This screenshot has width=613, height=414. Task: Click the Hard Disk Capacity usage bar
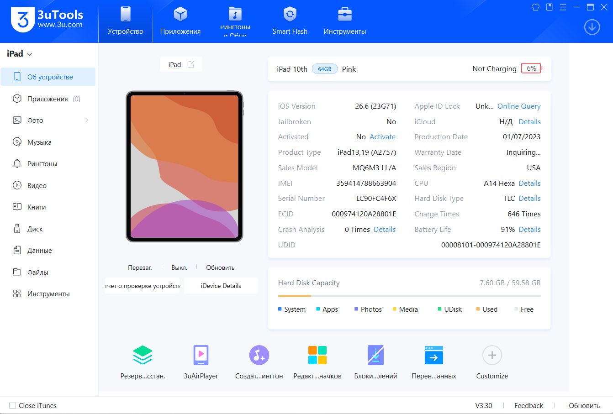(x=409, y=296)
